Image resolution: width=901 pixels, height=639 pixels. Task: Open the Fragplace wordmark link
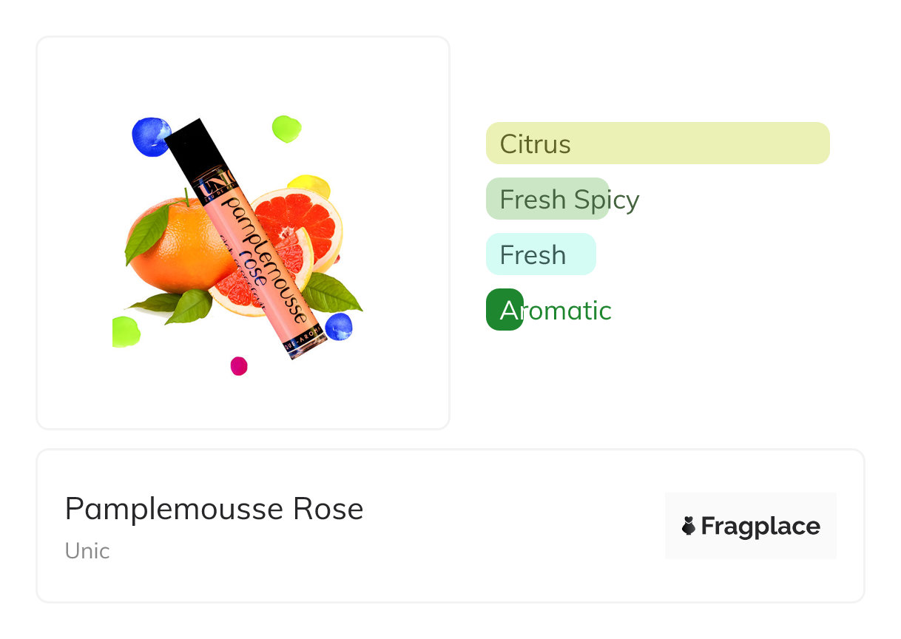pos(760,526)
